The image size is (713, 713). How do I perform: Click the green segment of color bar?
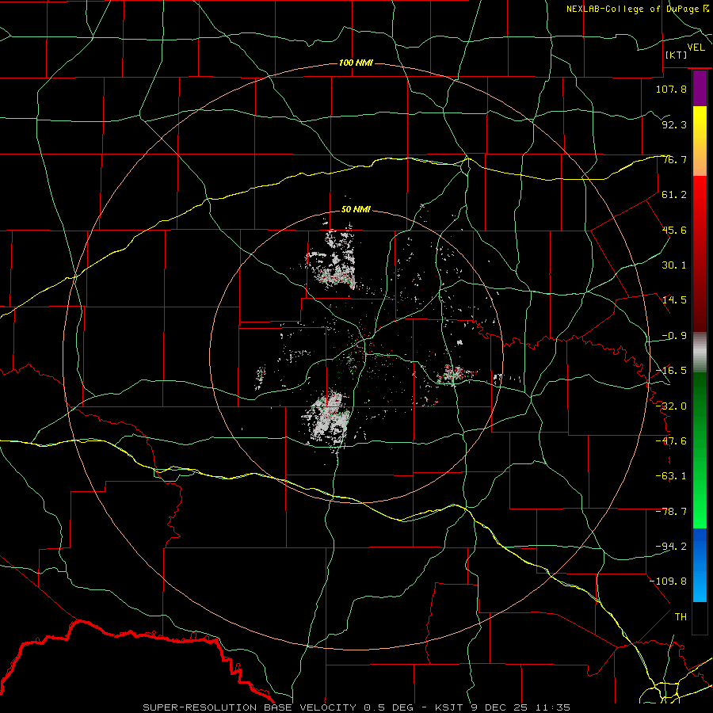coord(700,450)
